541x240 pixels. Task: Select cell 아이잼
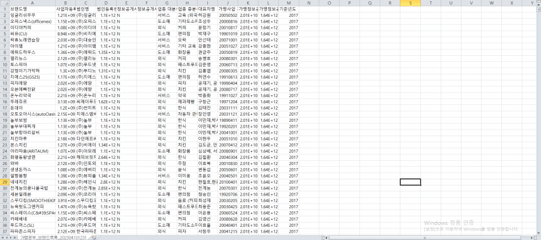point(32,46)
